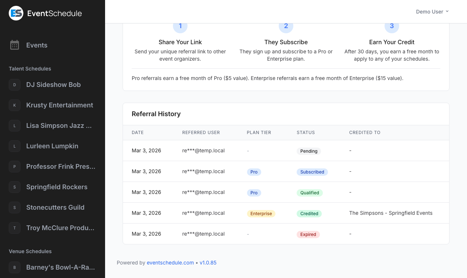The width and height of the screenshot is (467, 278).
Task: Click Professor Frink Presents avatar
Action: pyautogui.click(x=14, y=167)
